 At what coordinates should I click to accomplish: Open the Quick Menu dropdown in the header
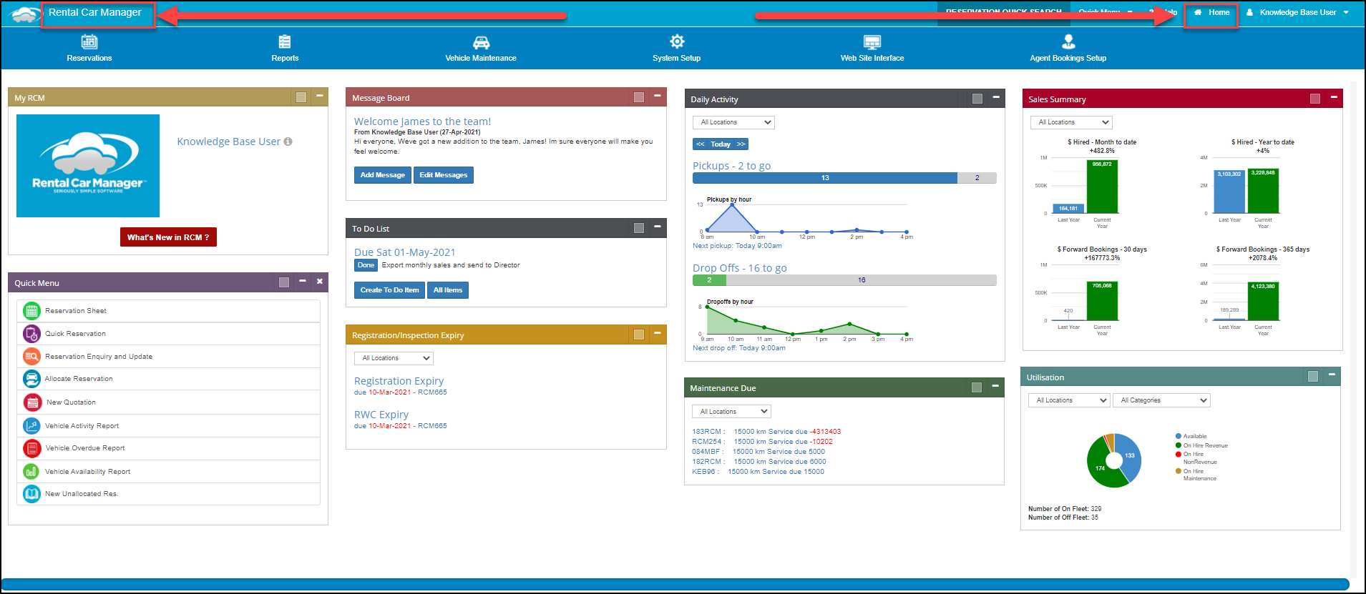click(1106, 12)
